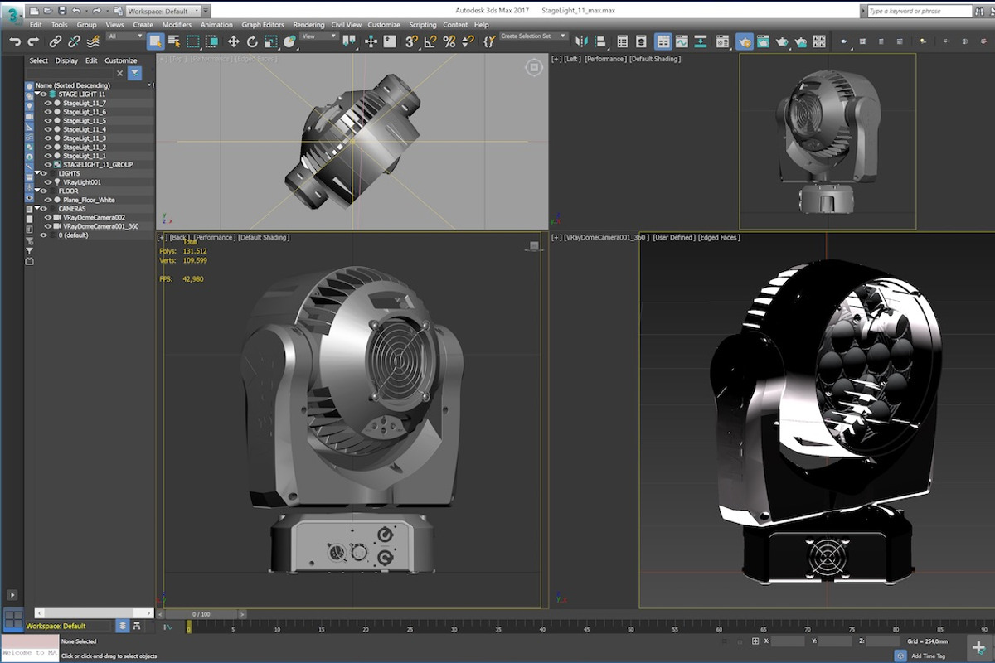Screen dimensions: 995x663
Task: Activate the Select and Move tool
Action: [x=233, y=41]
